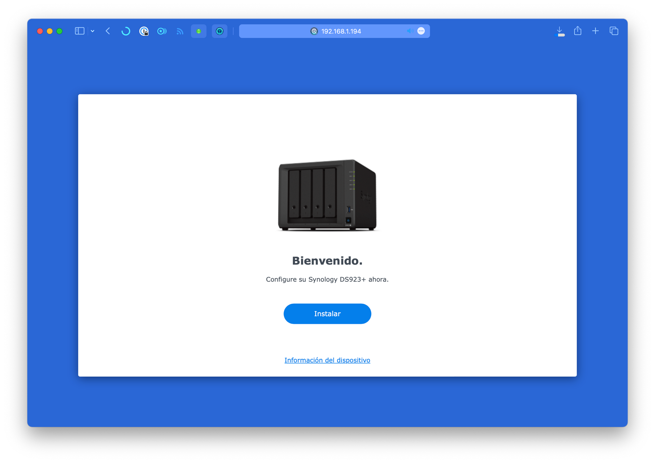The height and width of the screenshot is (463, 655).
Task: Click the address bar showing 192.168.1.194
Action: 334,31
